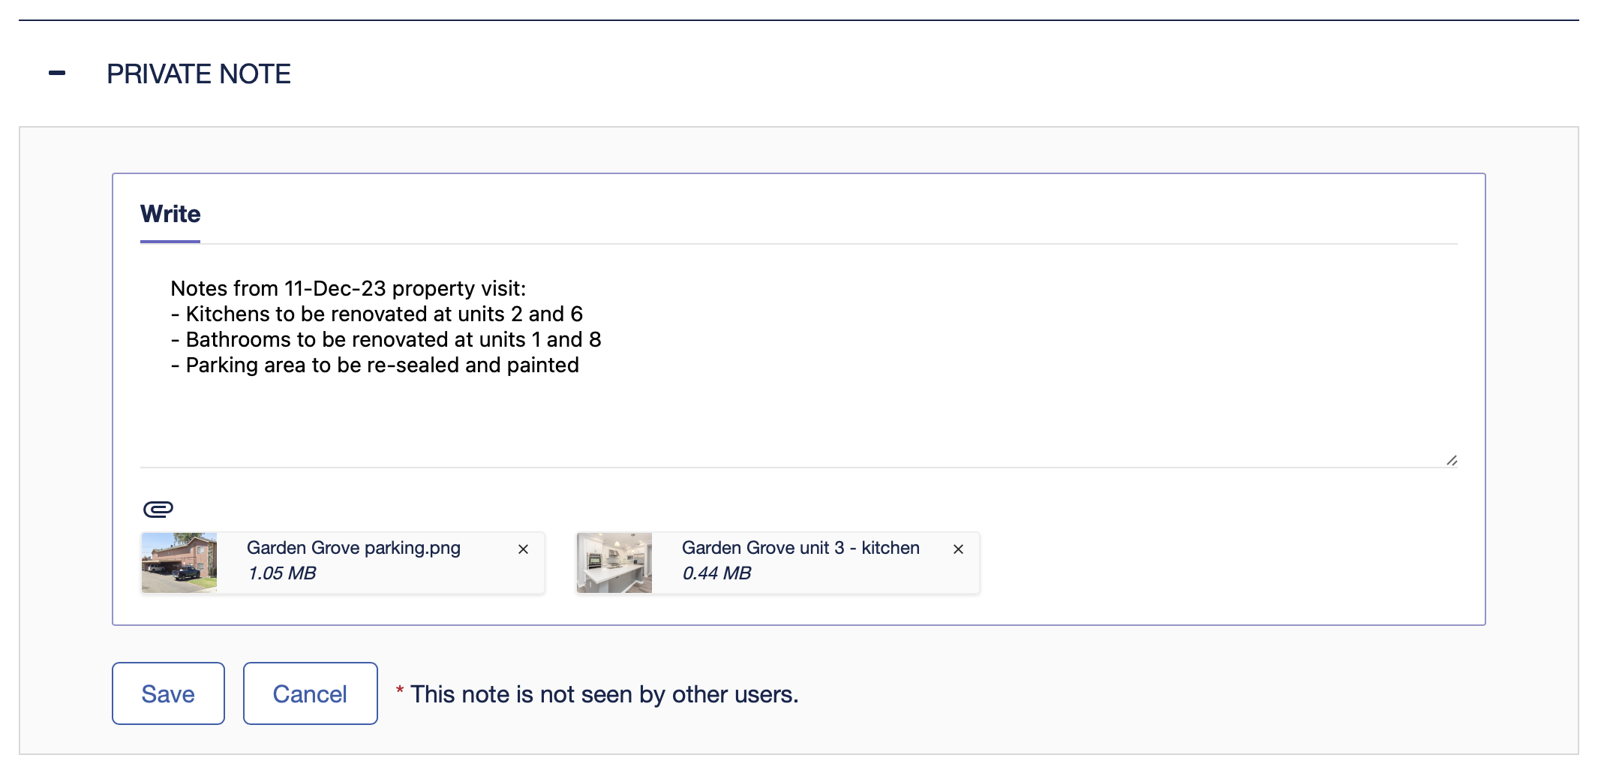Image resolution: width=1601 pixels, height=770 pixels.
Task: Click the PRIVATE NOTE heading
Action: click(199, 74)
